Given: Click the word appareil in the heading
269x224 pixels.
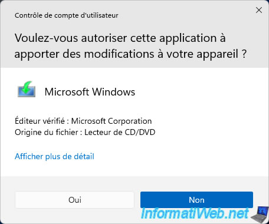Looking at the screenshot, I should [x=218, y=54].
